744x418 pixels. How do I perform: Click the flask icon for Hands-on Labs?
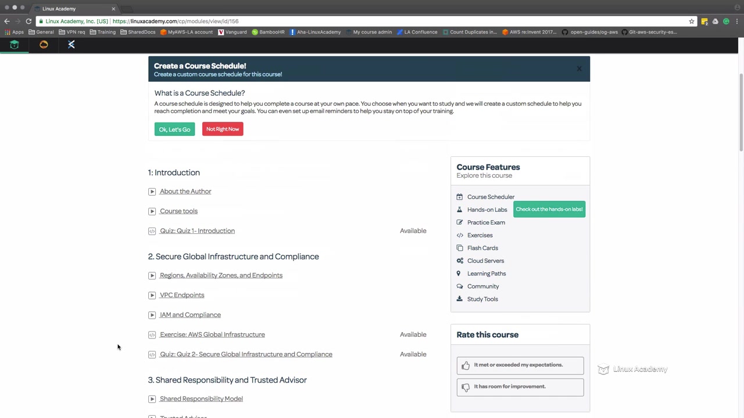460,210
